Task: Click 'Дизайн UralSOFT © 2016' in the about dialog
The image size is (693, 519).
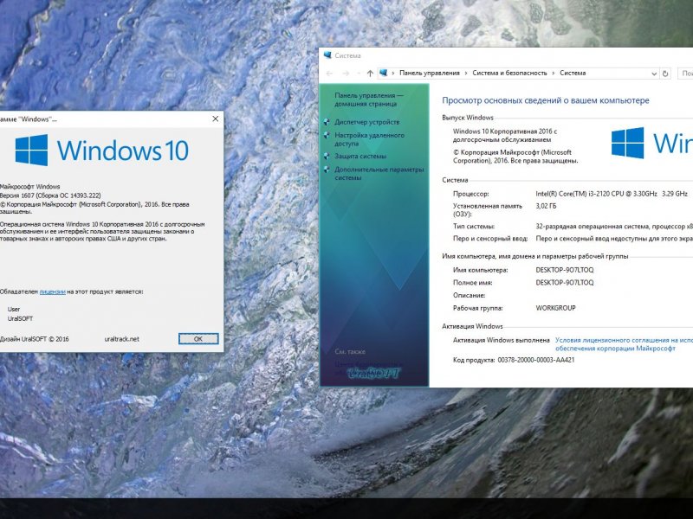Action: (35, 339)
